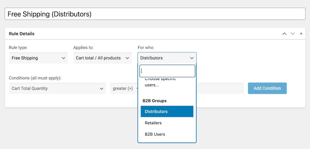
Task: Click the empty condition value field
Action: click(220, 88)
